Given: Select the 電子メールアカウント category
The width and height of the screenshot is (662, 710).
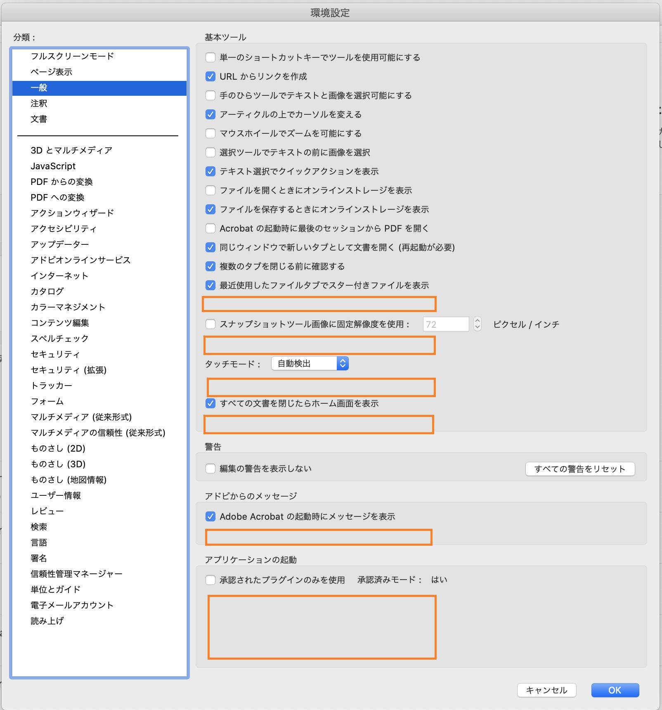Looking at the screenshot, I should point(71,605).
